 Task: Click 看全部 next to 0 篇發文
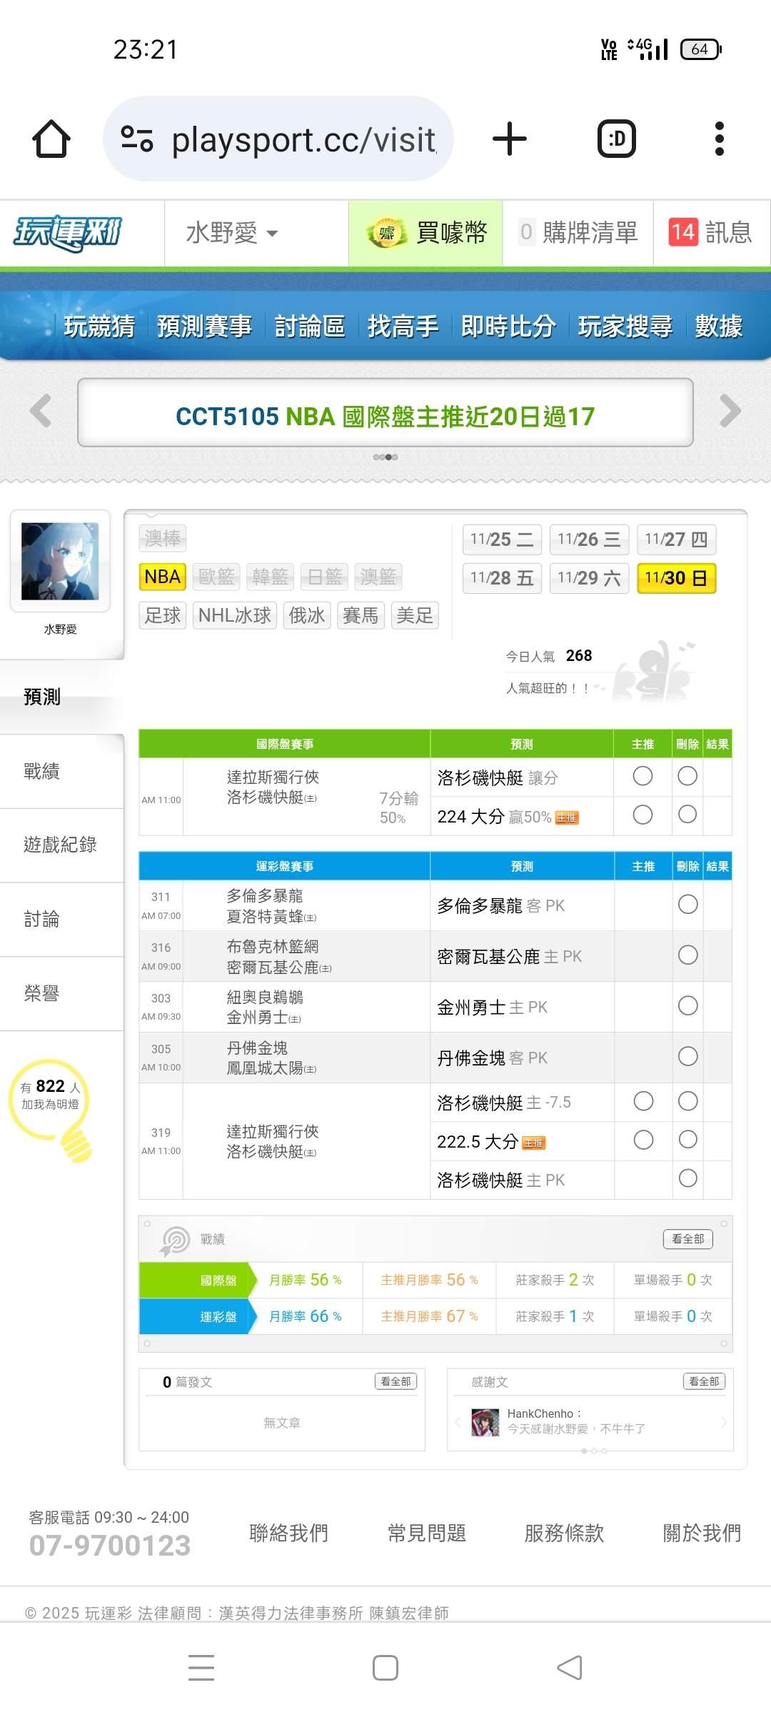click(395, 1381)
